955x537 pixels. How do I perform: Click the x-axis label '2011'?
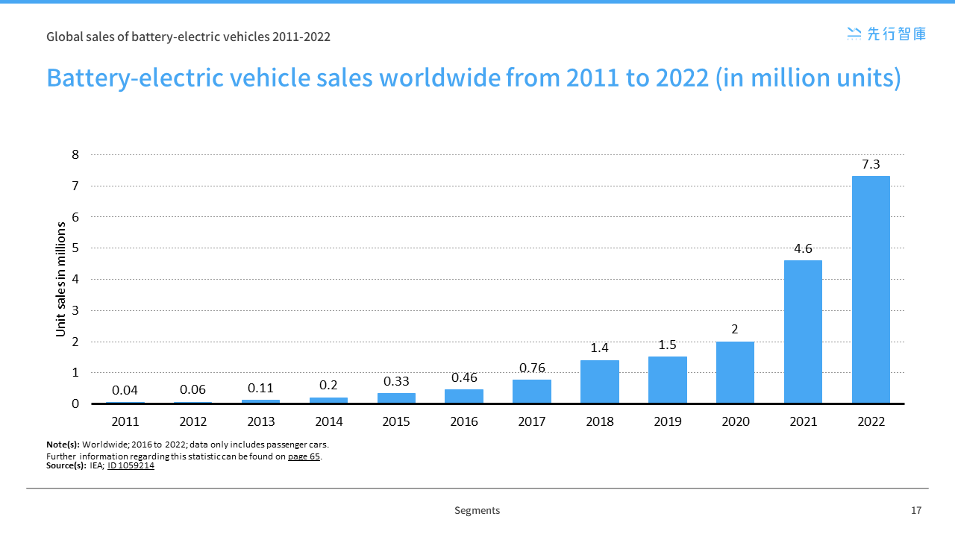point(125,422)
